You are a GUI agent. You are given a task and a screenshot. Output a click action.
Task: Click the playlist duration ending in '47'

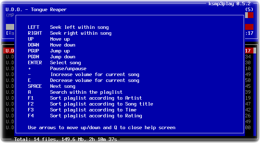click(248, 104)
